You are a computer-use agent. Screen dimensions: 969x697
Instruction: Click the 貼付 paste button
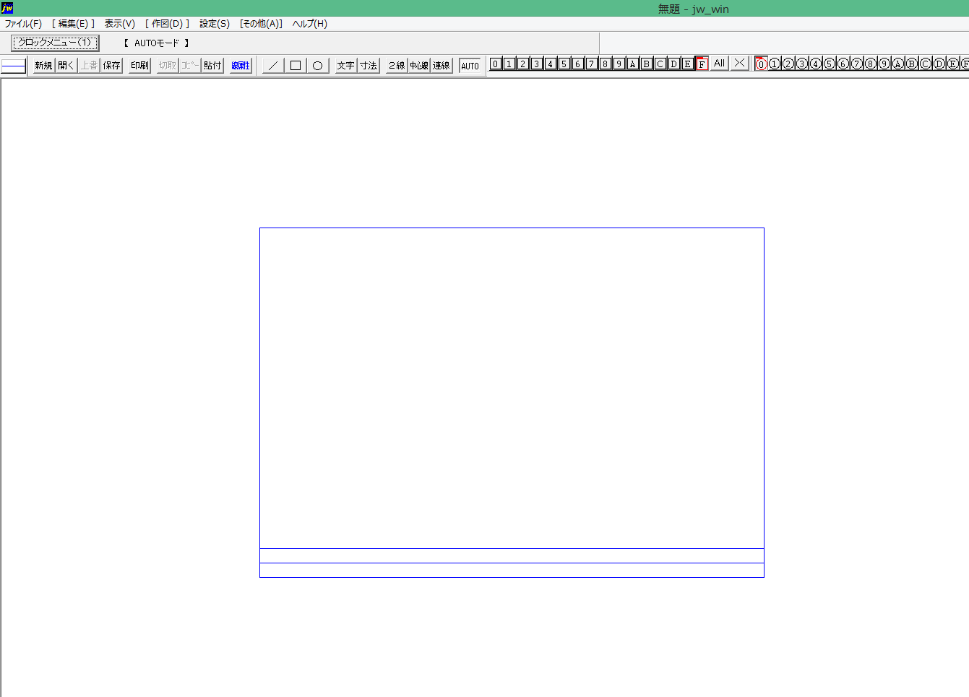(x=212, y=65)
